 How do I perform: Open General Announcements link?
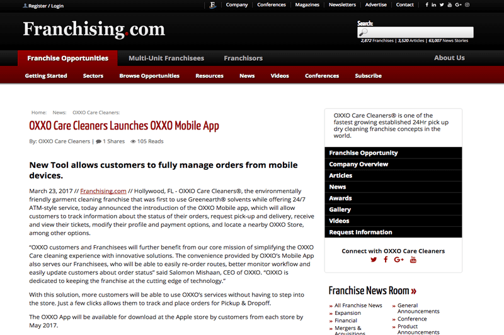coord(418,309)
